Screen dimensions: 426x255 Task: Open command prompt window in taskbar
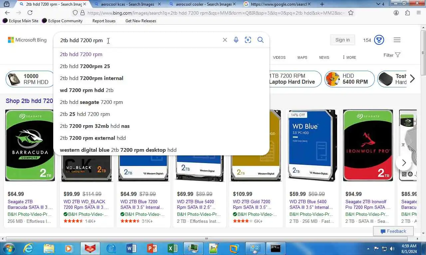(x=276, y=248)
